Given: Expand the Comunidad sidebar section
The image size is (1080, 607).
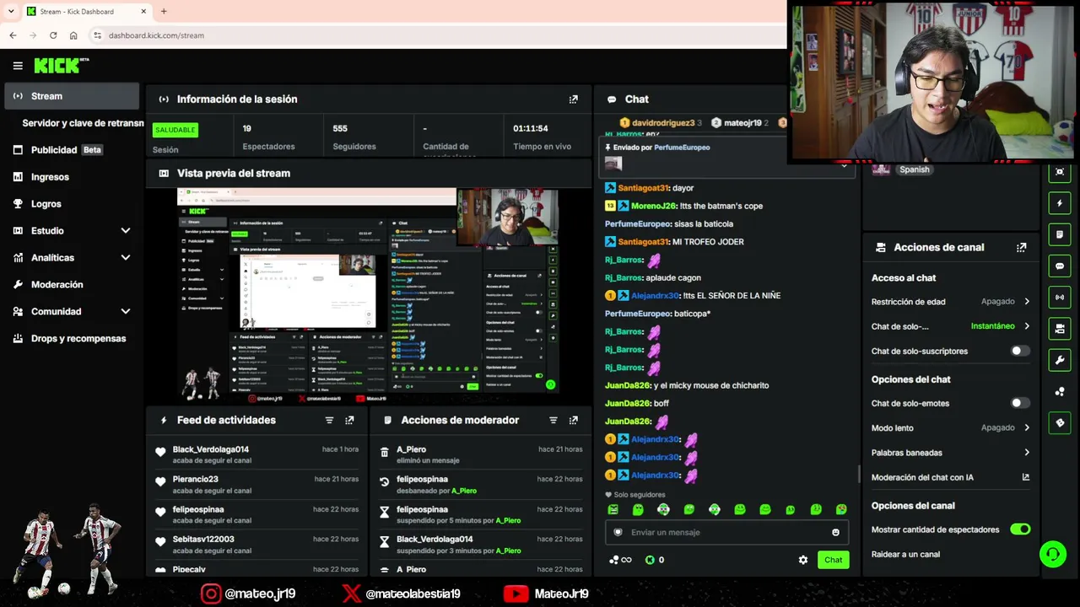Looking at the screenshot, I should click(x=126, y=311).
